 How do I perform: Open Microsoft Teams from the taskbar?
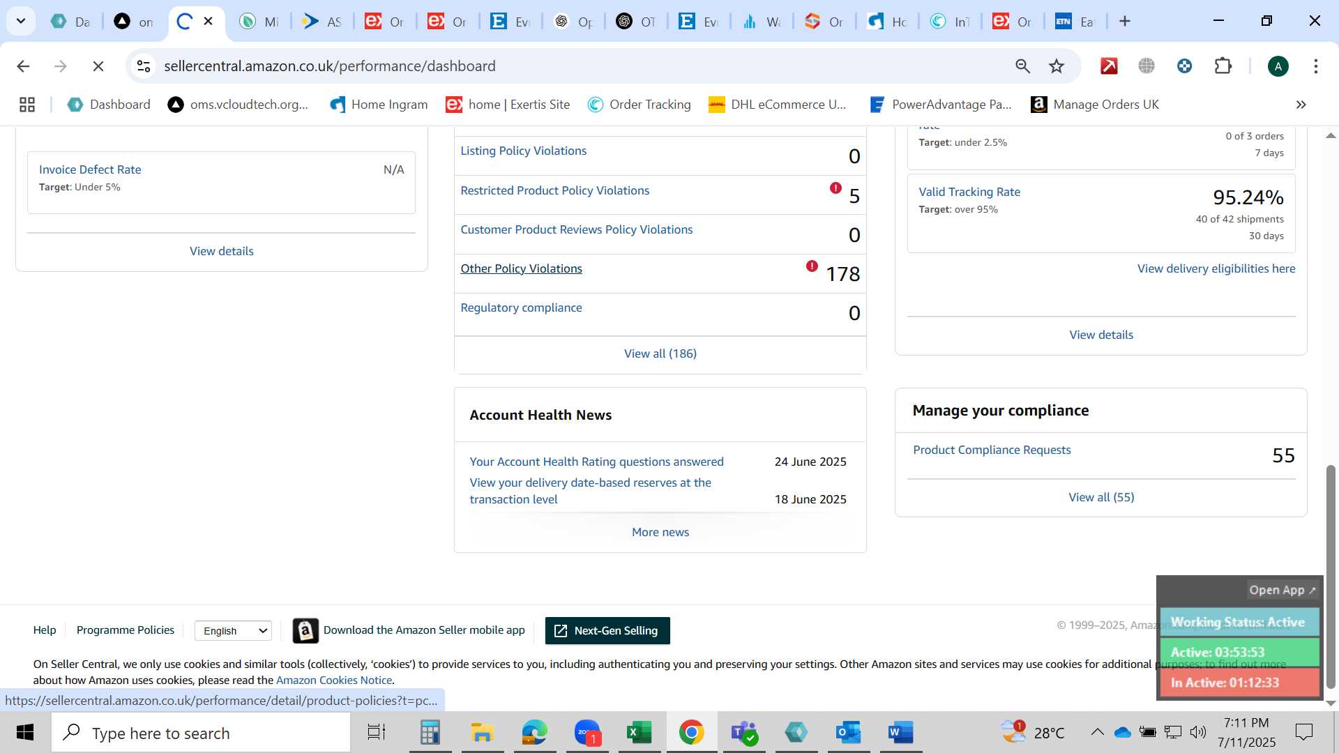coord(744,733)
